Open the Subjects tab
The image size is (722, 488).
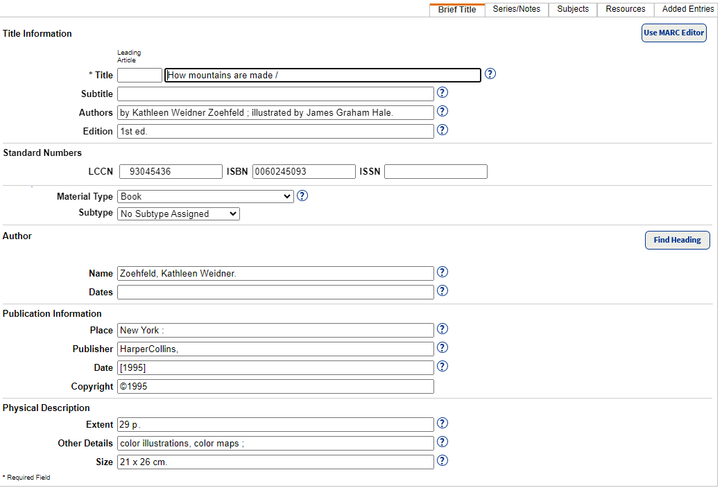tap(572, 9)
